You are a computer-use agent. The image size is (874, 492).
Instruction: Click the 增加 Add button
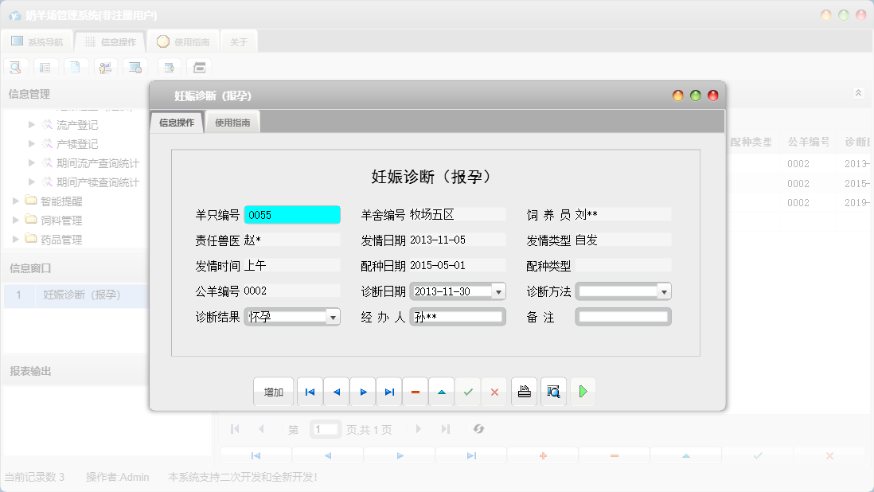273,391
